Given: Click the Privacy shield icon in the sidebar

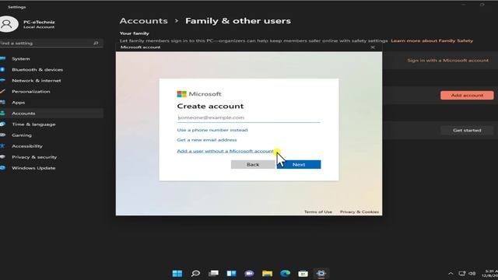Looking at the screenshot, I should tap(2, 157).
